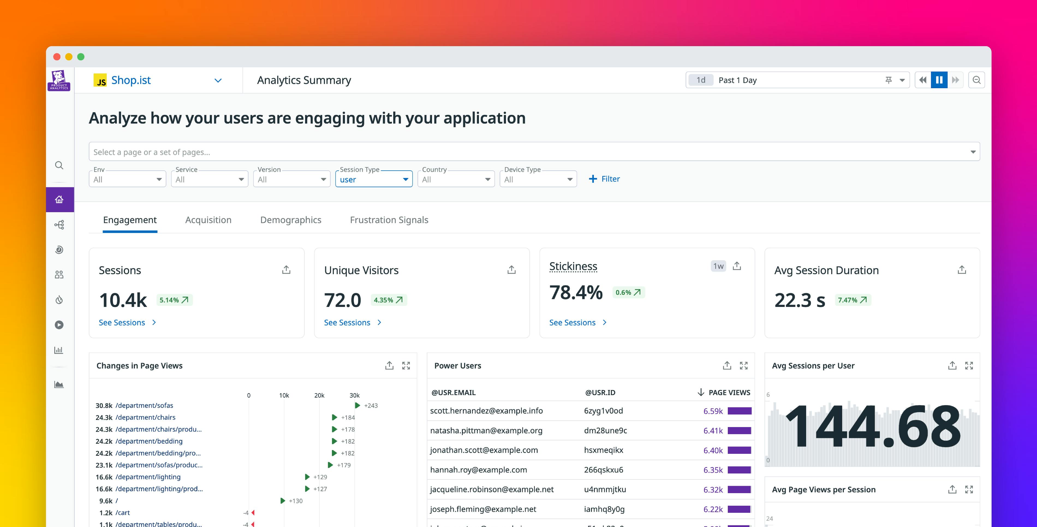Open the Frustration Signals tab
This screenshot has width=1037, height=527.
point(389,220)
